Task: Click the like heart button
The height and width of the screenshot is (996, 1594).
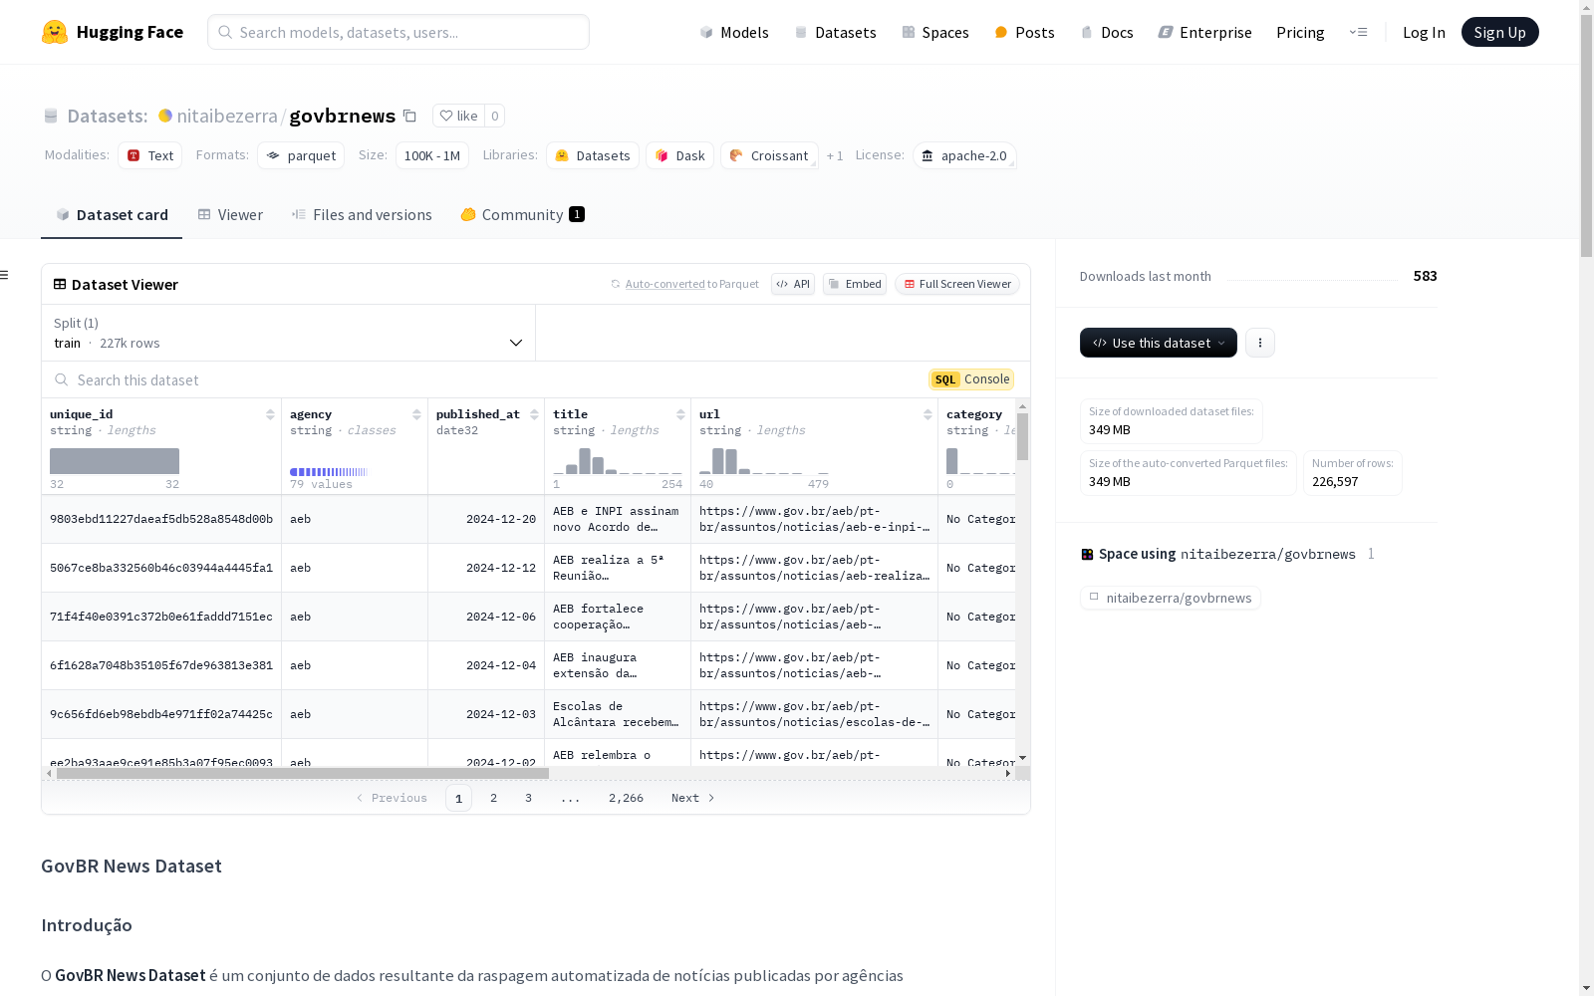Action: click(x=458, y=116)
